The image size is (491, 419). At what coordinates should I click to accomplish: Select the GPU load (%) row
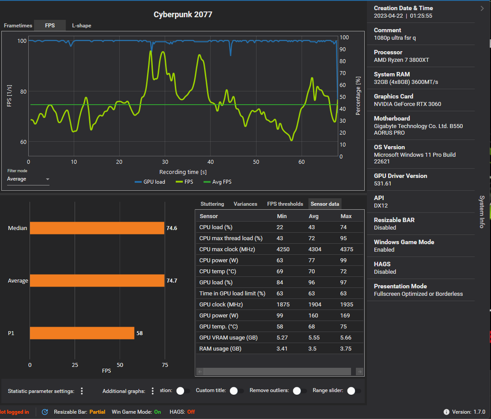279,283
